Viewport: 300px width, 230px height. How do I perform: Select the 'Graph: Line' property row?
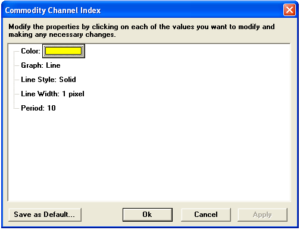[x=40, y=65]
